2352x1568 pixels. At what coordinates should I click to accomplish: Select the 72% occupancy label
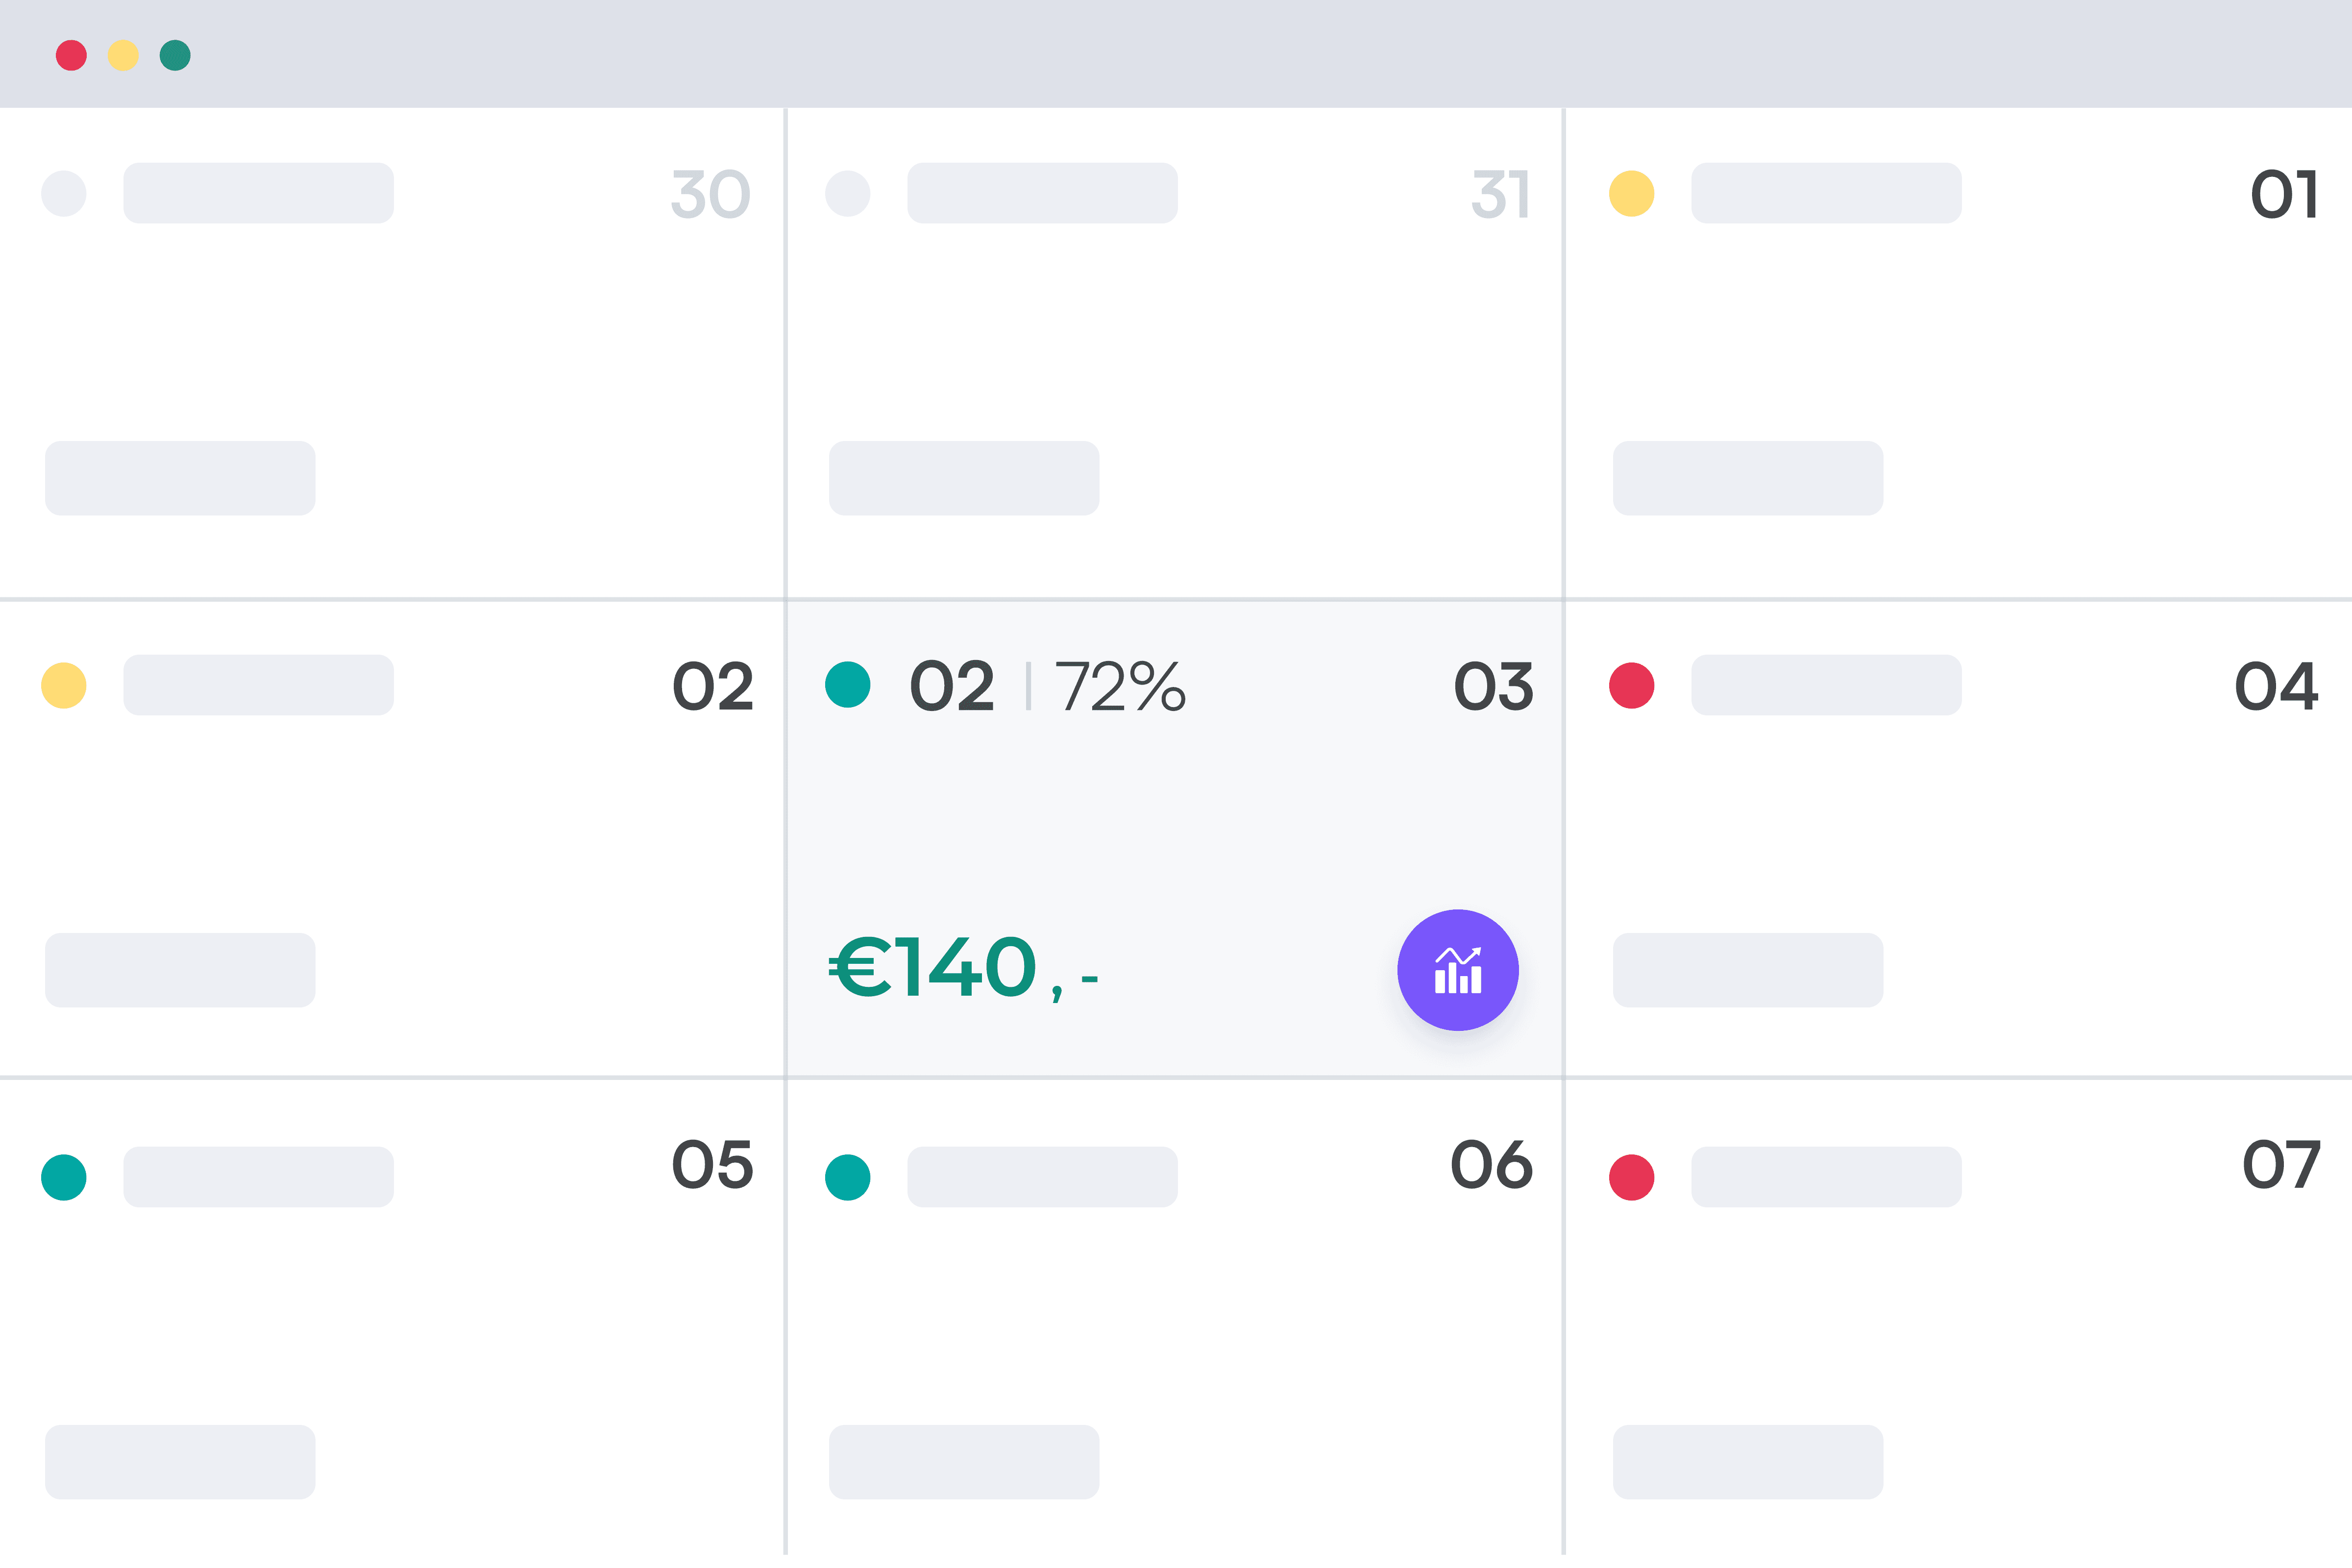(x=1121, y=686)
